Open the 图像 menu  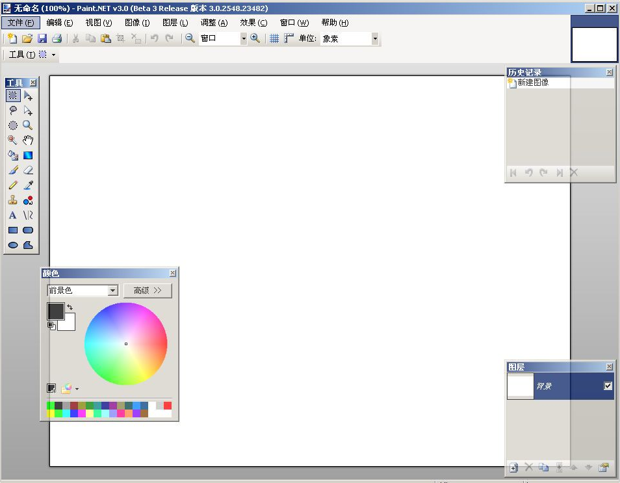pos(137,23)
